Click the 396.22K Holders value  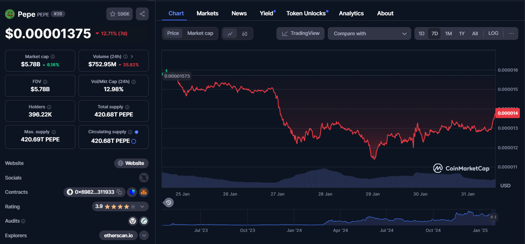coord(40,115)
